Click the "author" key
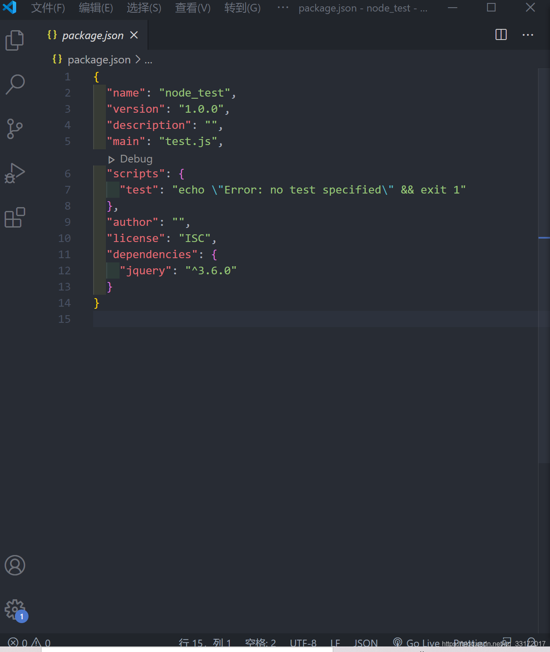The width and height of the screenshot is (550, 652). (132, 222)
